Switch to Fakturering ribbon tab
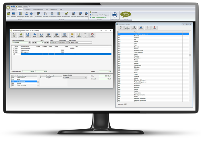Viewport: 201px width, 141px height. tap(28, 9)
